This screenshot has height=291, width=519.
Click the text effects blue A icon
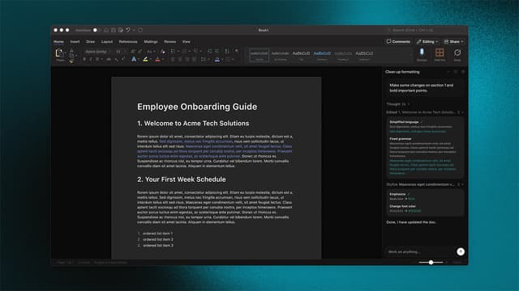click(134, 59)
